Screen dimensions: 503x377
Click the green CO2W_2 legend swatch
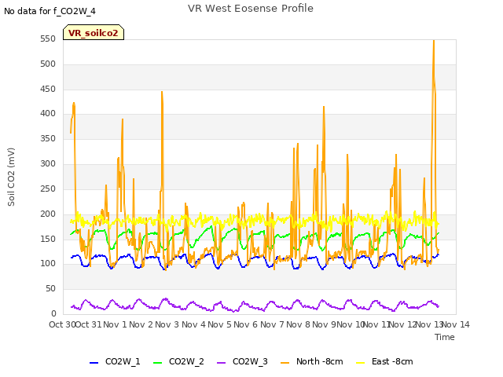click(157, 363)
